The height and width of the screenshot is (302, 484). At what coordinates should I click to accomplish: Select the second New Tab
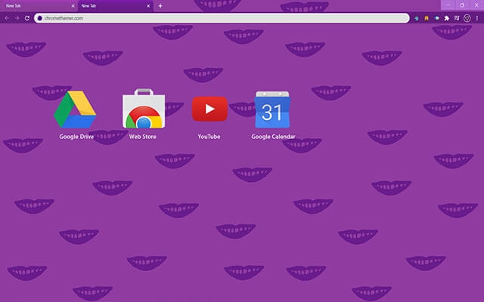(x=114, y=6)
